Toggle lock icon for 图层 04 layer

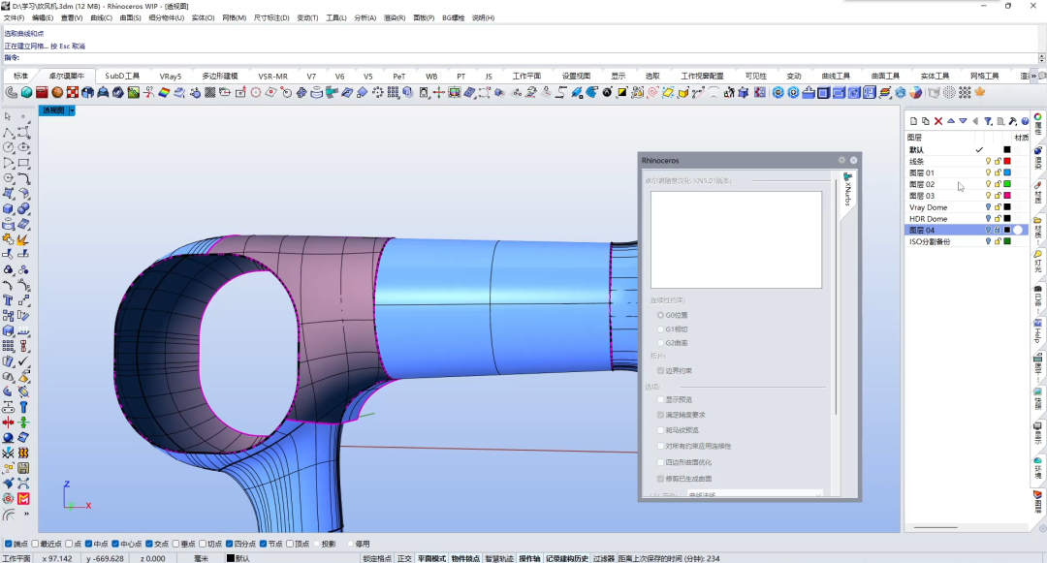click(x=998, y=230)
